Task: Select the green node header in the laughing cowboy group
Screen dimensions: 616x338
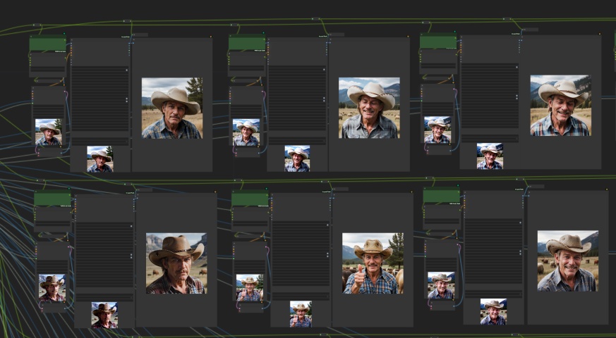Action: click(247, 43)
